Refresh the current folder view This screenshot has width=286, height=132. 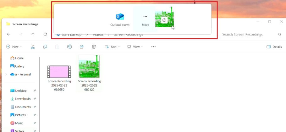click(x=45, y=34)
